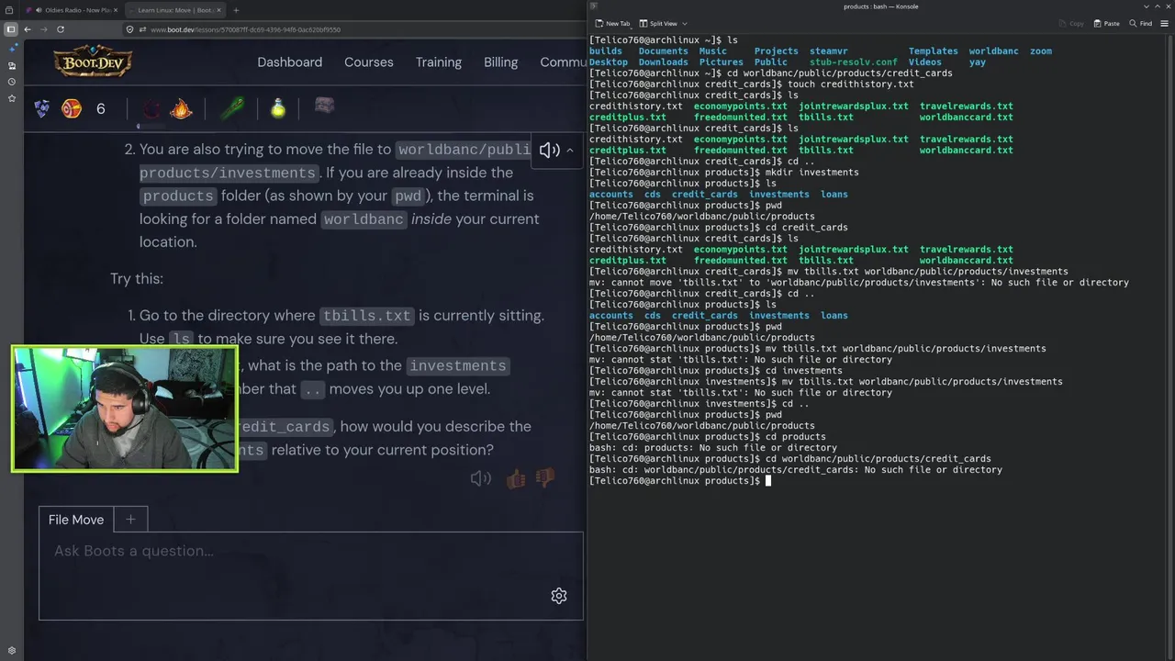Click the speaker icon below the Boots reply

pyautogui.click(x=480, y=478)
